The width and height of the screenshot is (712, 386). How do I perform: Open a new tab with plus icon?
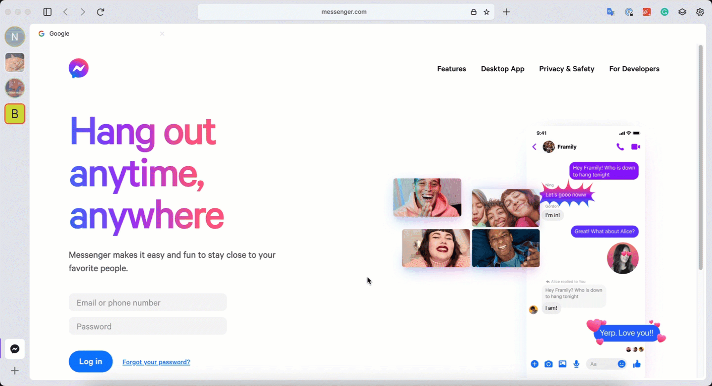tap(506, 12)
